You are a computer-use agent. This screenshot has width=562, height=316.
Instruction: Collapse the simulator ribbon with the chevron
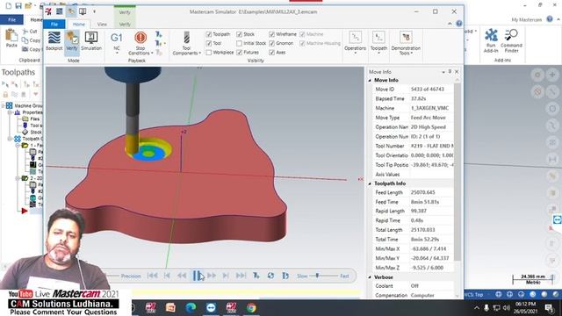click(450, 24)
